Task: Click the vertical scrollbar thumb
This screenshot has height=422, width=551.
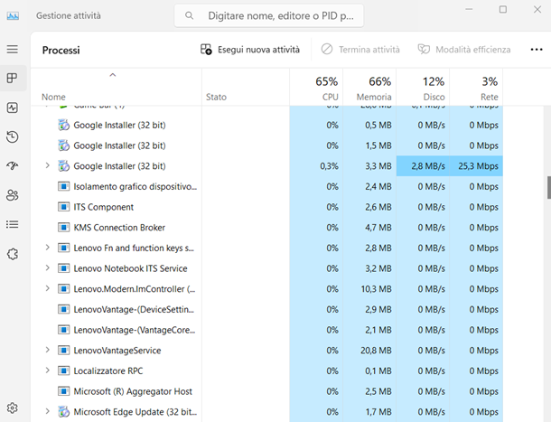Action: 548,188
